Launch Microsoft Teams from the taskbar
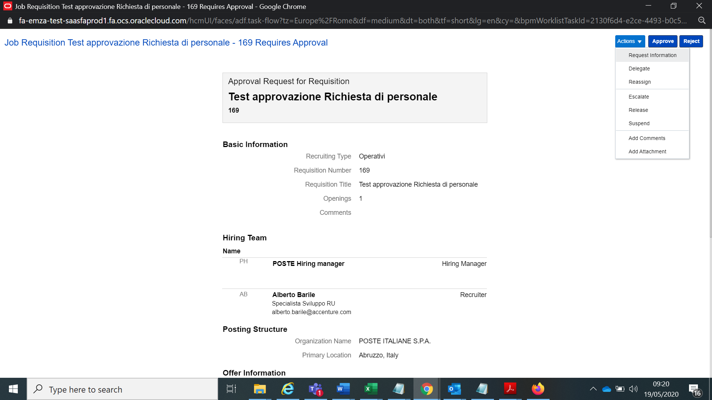Image resolution: width=712 pixels, height=400 pixels. click(x=315, y=389)
